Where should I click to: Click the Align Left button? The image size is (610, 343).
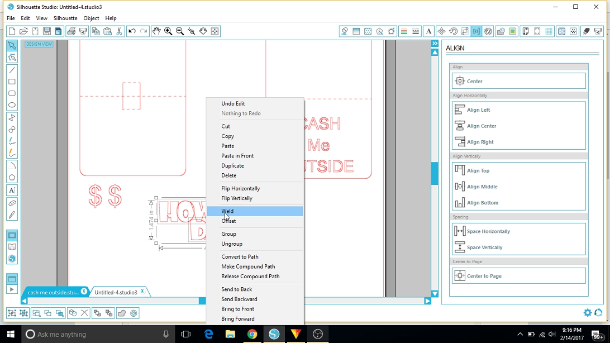click(x=518, y=109)
